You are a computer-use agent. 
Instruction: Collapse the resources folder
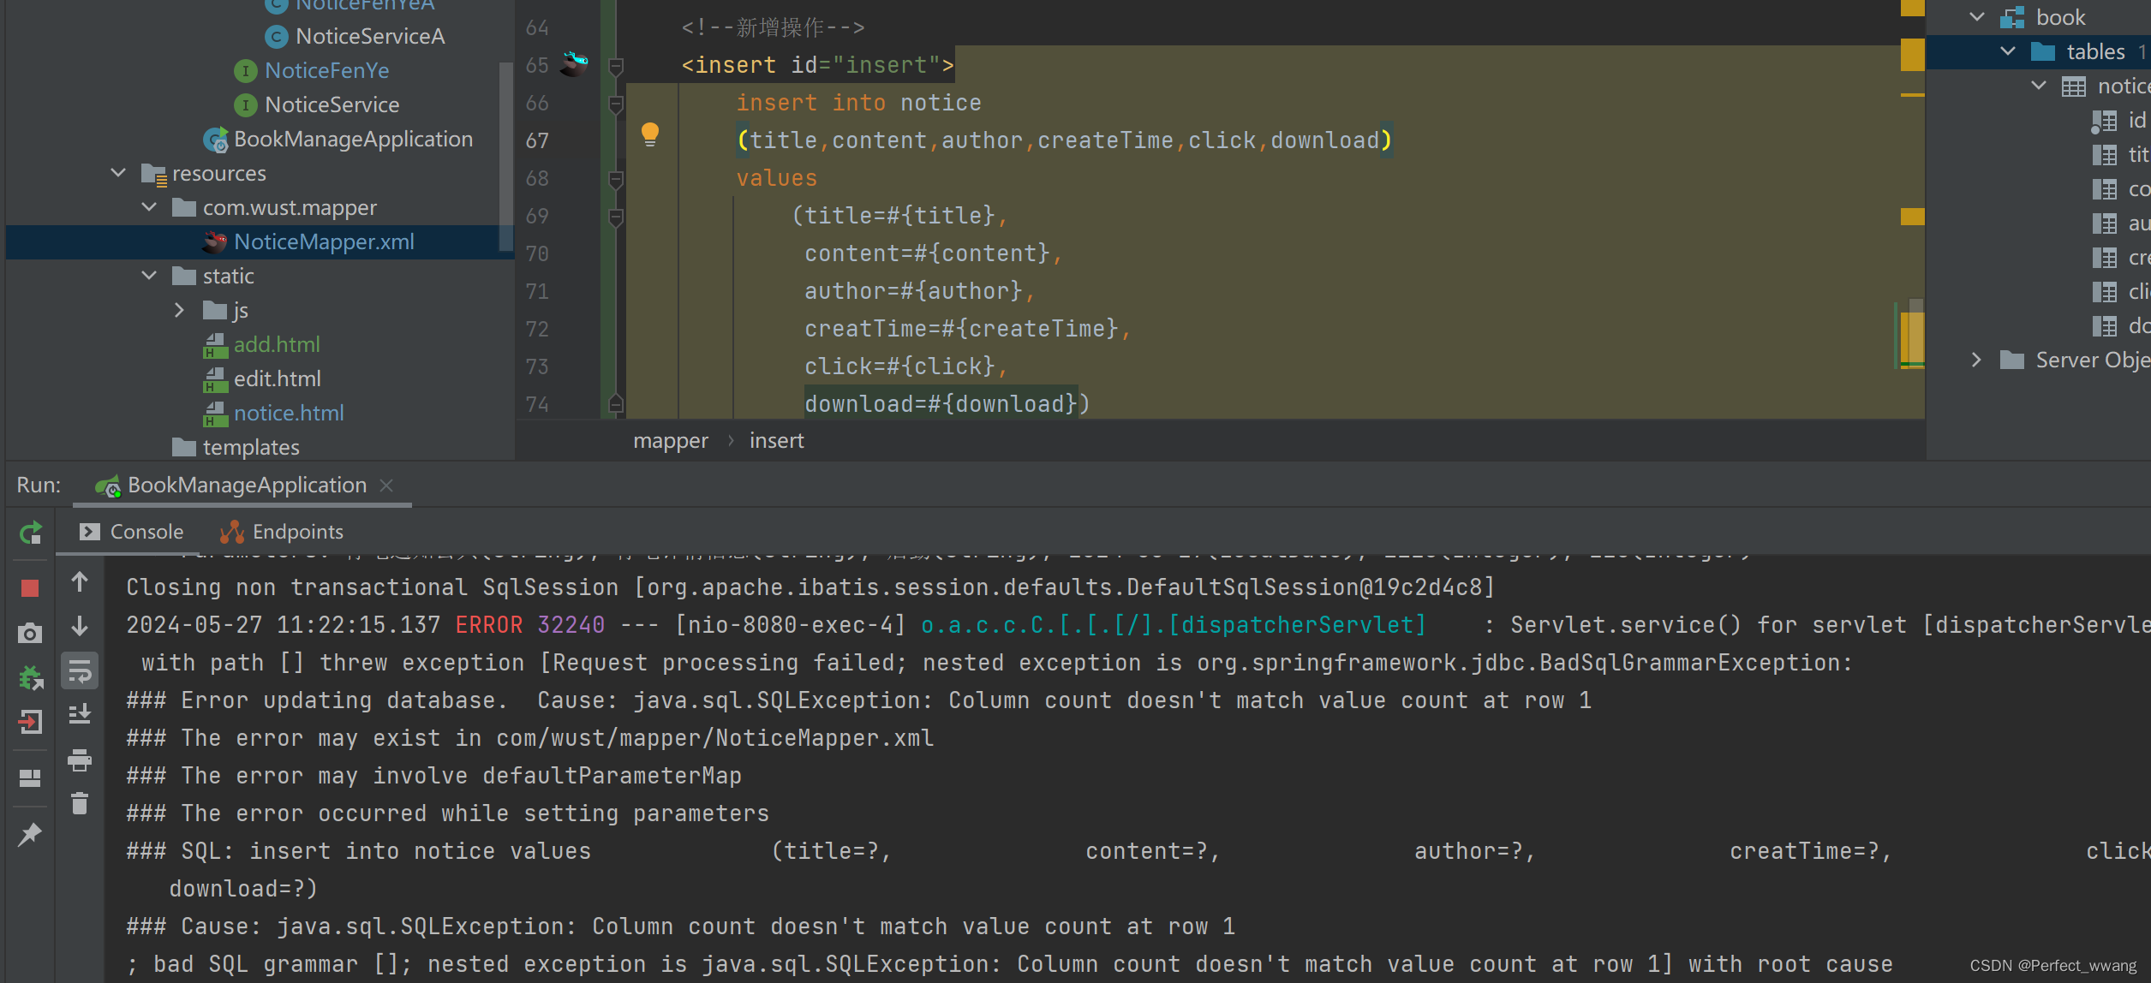click(x=118, y=173)
